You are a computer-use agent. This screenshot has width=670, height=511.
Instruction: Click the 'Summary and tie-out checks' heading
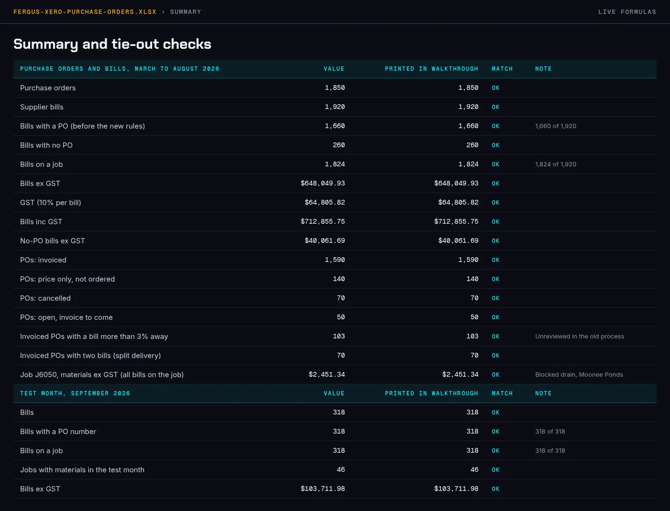pyautogui.click(x=112, y=44)
